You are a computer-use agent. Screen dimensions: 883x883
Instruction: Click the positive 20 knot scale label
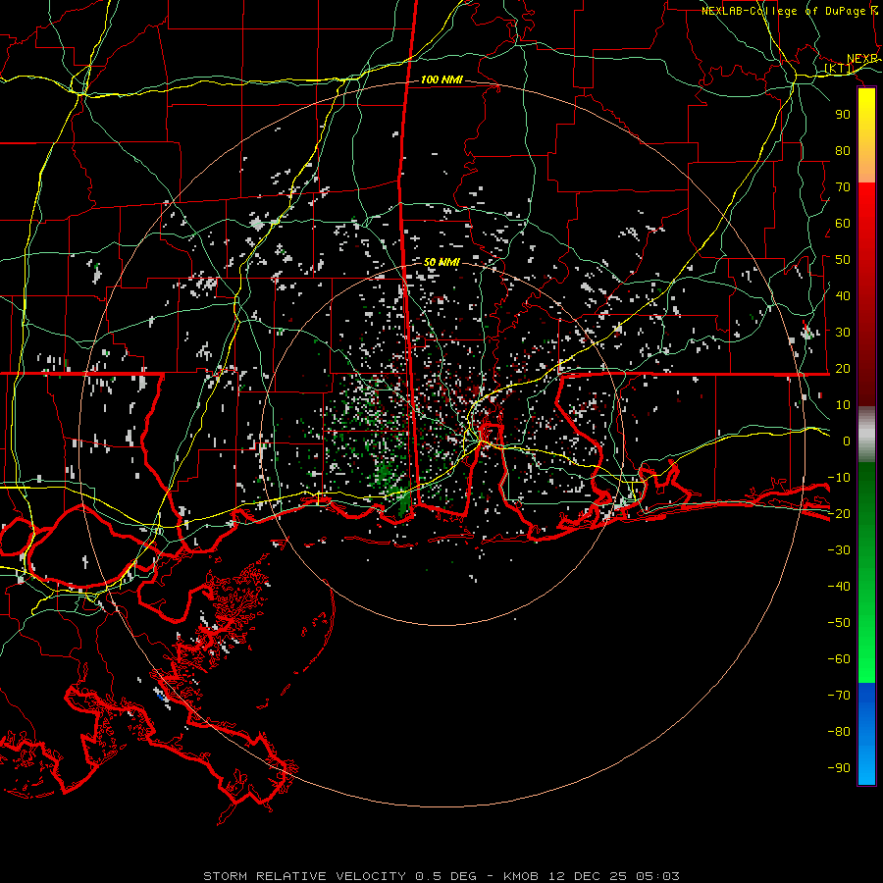click(x=843, y=369)
